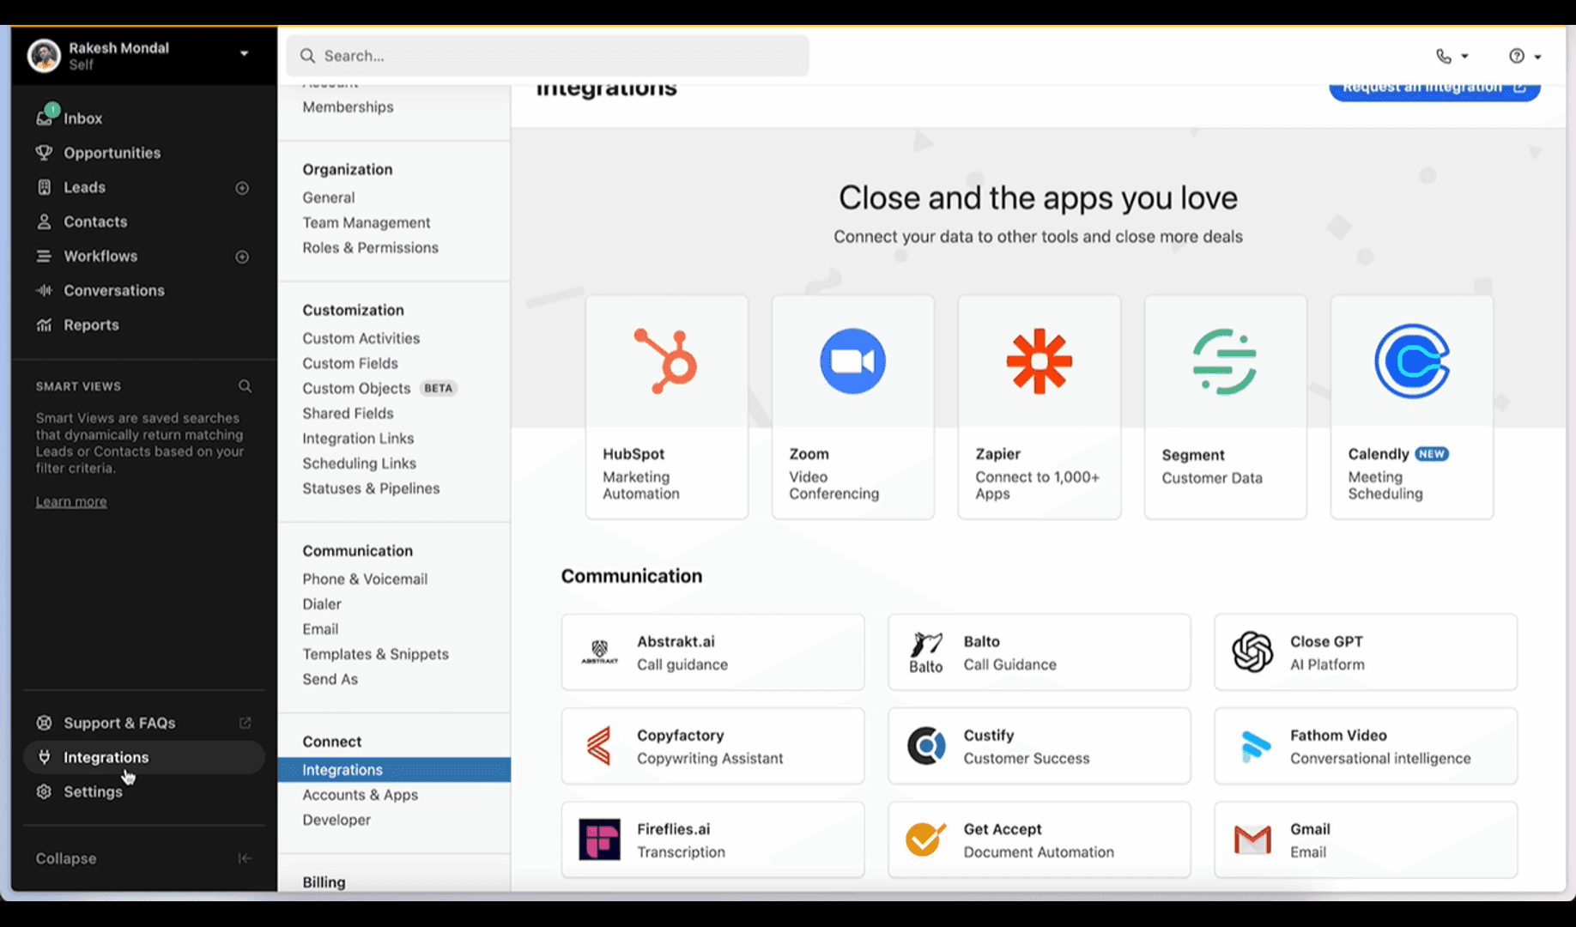Click the Collapse sidebar label

coord(66,858)
